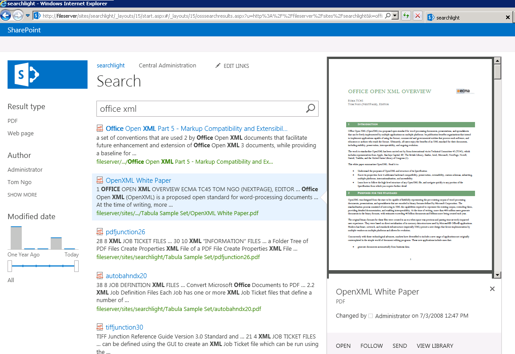Click PDF icon next to autobahndx20
This screenshot has height=354, width=515.
[100, 276]
